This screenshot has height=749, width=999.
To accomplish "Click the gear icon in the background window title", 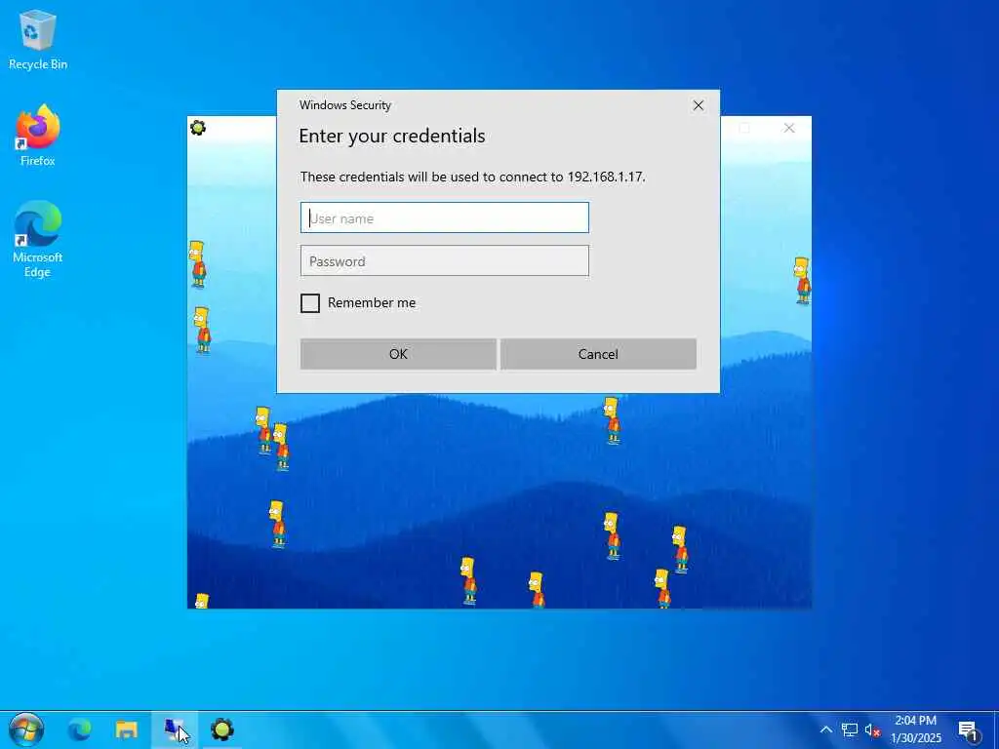I will pos(198,128).
